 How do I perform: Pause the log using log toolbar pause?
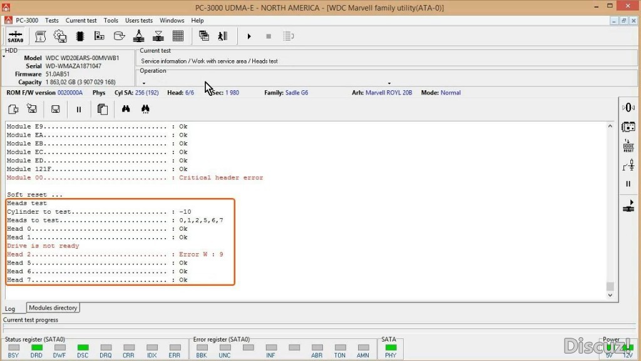(x=78, y=110)
